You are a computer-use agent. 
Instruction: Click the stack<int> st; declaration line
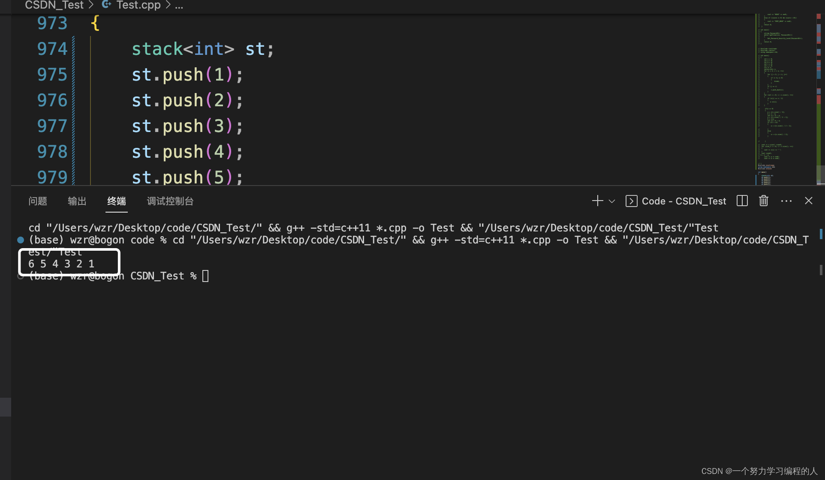(x=203, y=49)
